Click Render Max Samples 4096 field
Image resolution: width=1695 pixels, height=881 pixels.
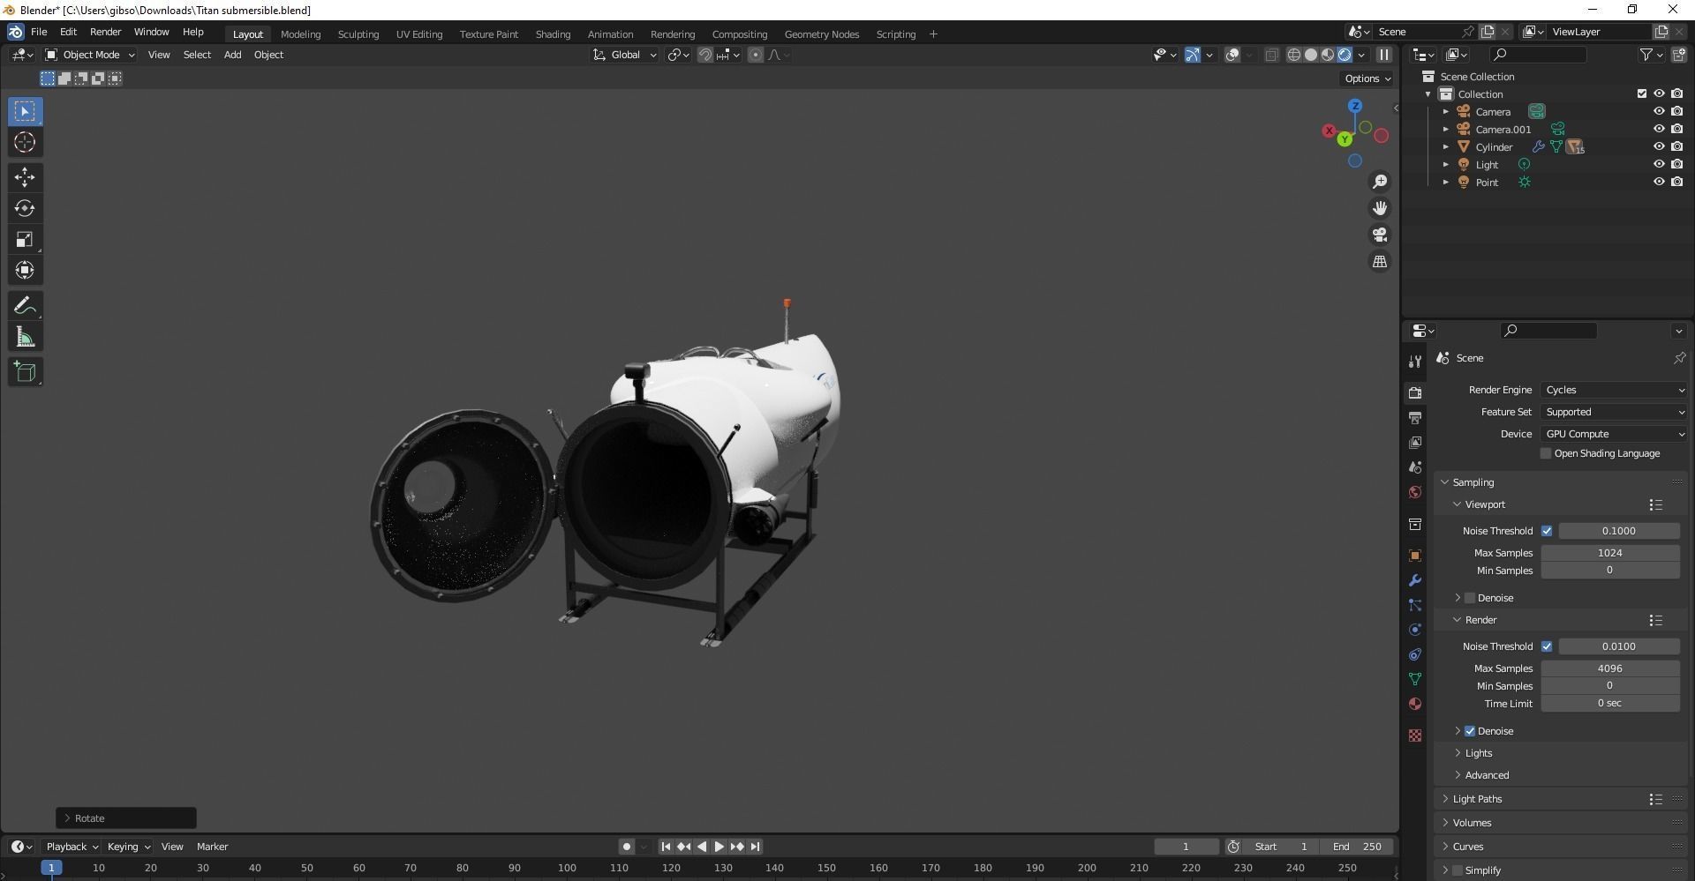pos(1609,668)
